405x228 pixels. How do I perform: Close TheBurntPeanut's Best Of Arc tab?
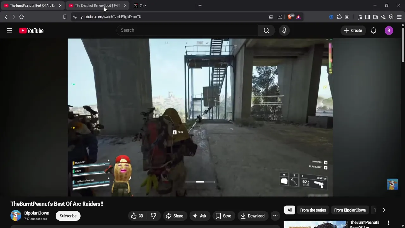pos(60,6)
